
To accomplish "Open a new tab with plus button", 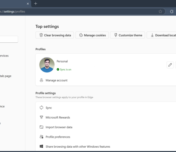I will point(36,4).
